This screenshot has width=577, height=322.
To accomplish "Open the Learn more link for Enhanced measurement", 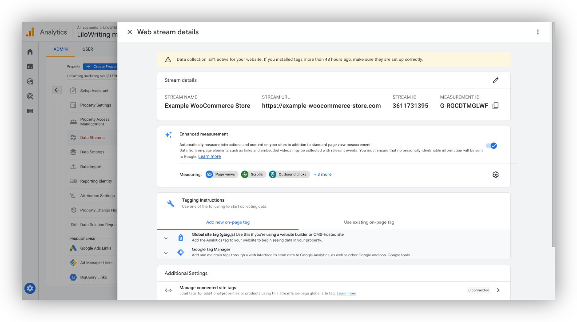I will 210,156.
